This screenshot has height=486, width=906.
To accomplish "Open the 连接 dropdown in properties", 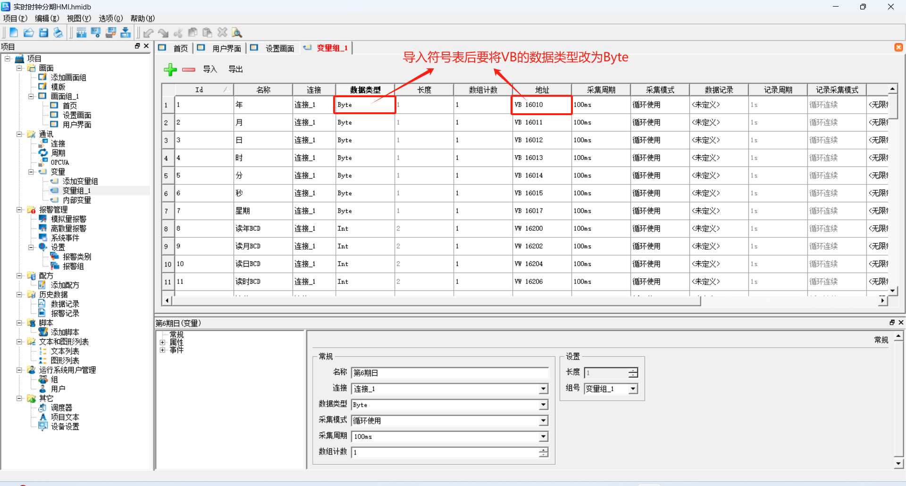I will 544,389.
